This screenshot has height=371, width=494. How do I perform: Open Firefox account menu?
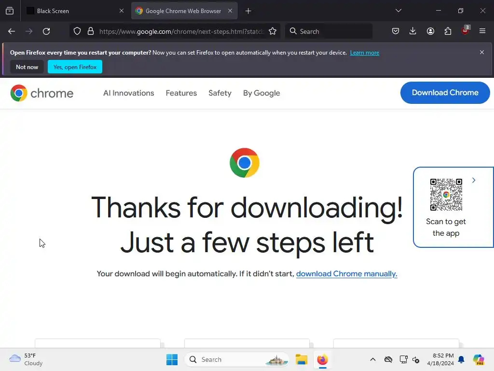coord(430,31)
